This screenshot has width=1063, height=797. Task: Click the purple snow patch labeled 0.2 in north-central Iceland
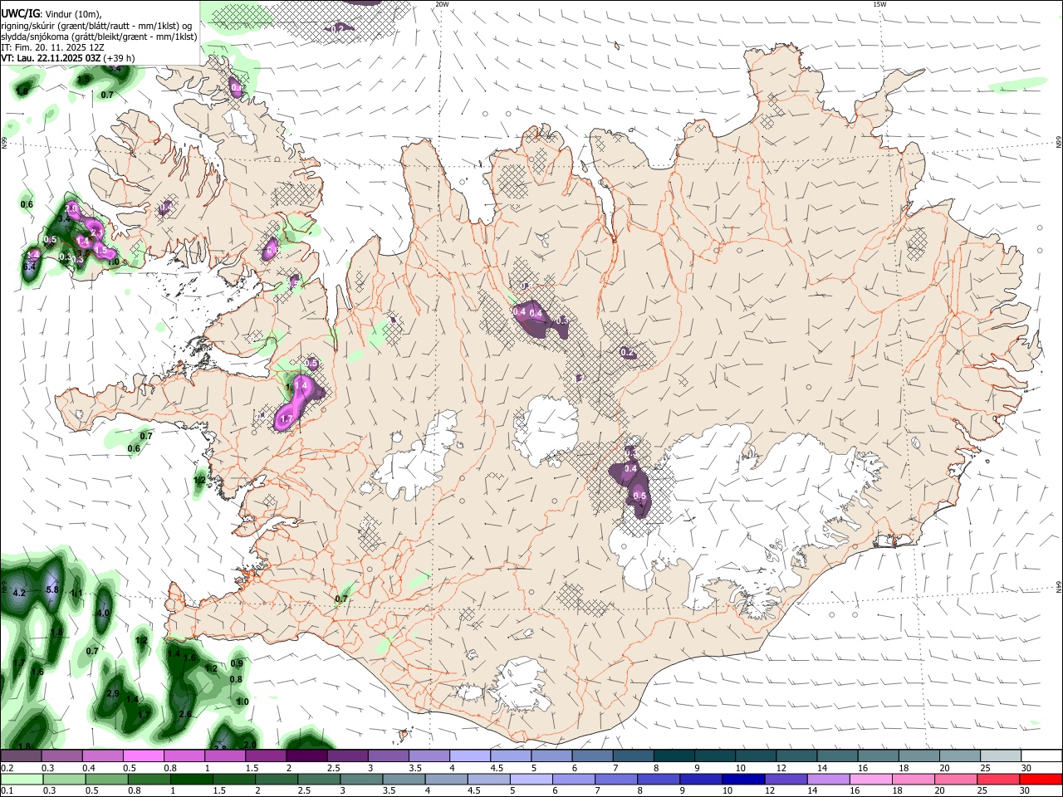[628, 353]
